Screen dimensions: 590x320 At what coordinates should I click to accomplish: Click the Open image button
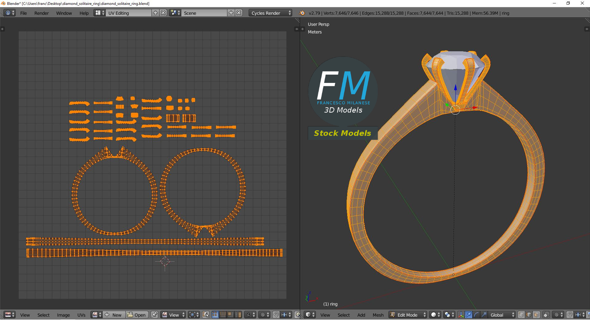137,315
